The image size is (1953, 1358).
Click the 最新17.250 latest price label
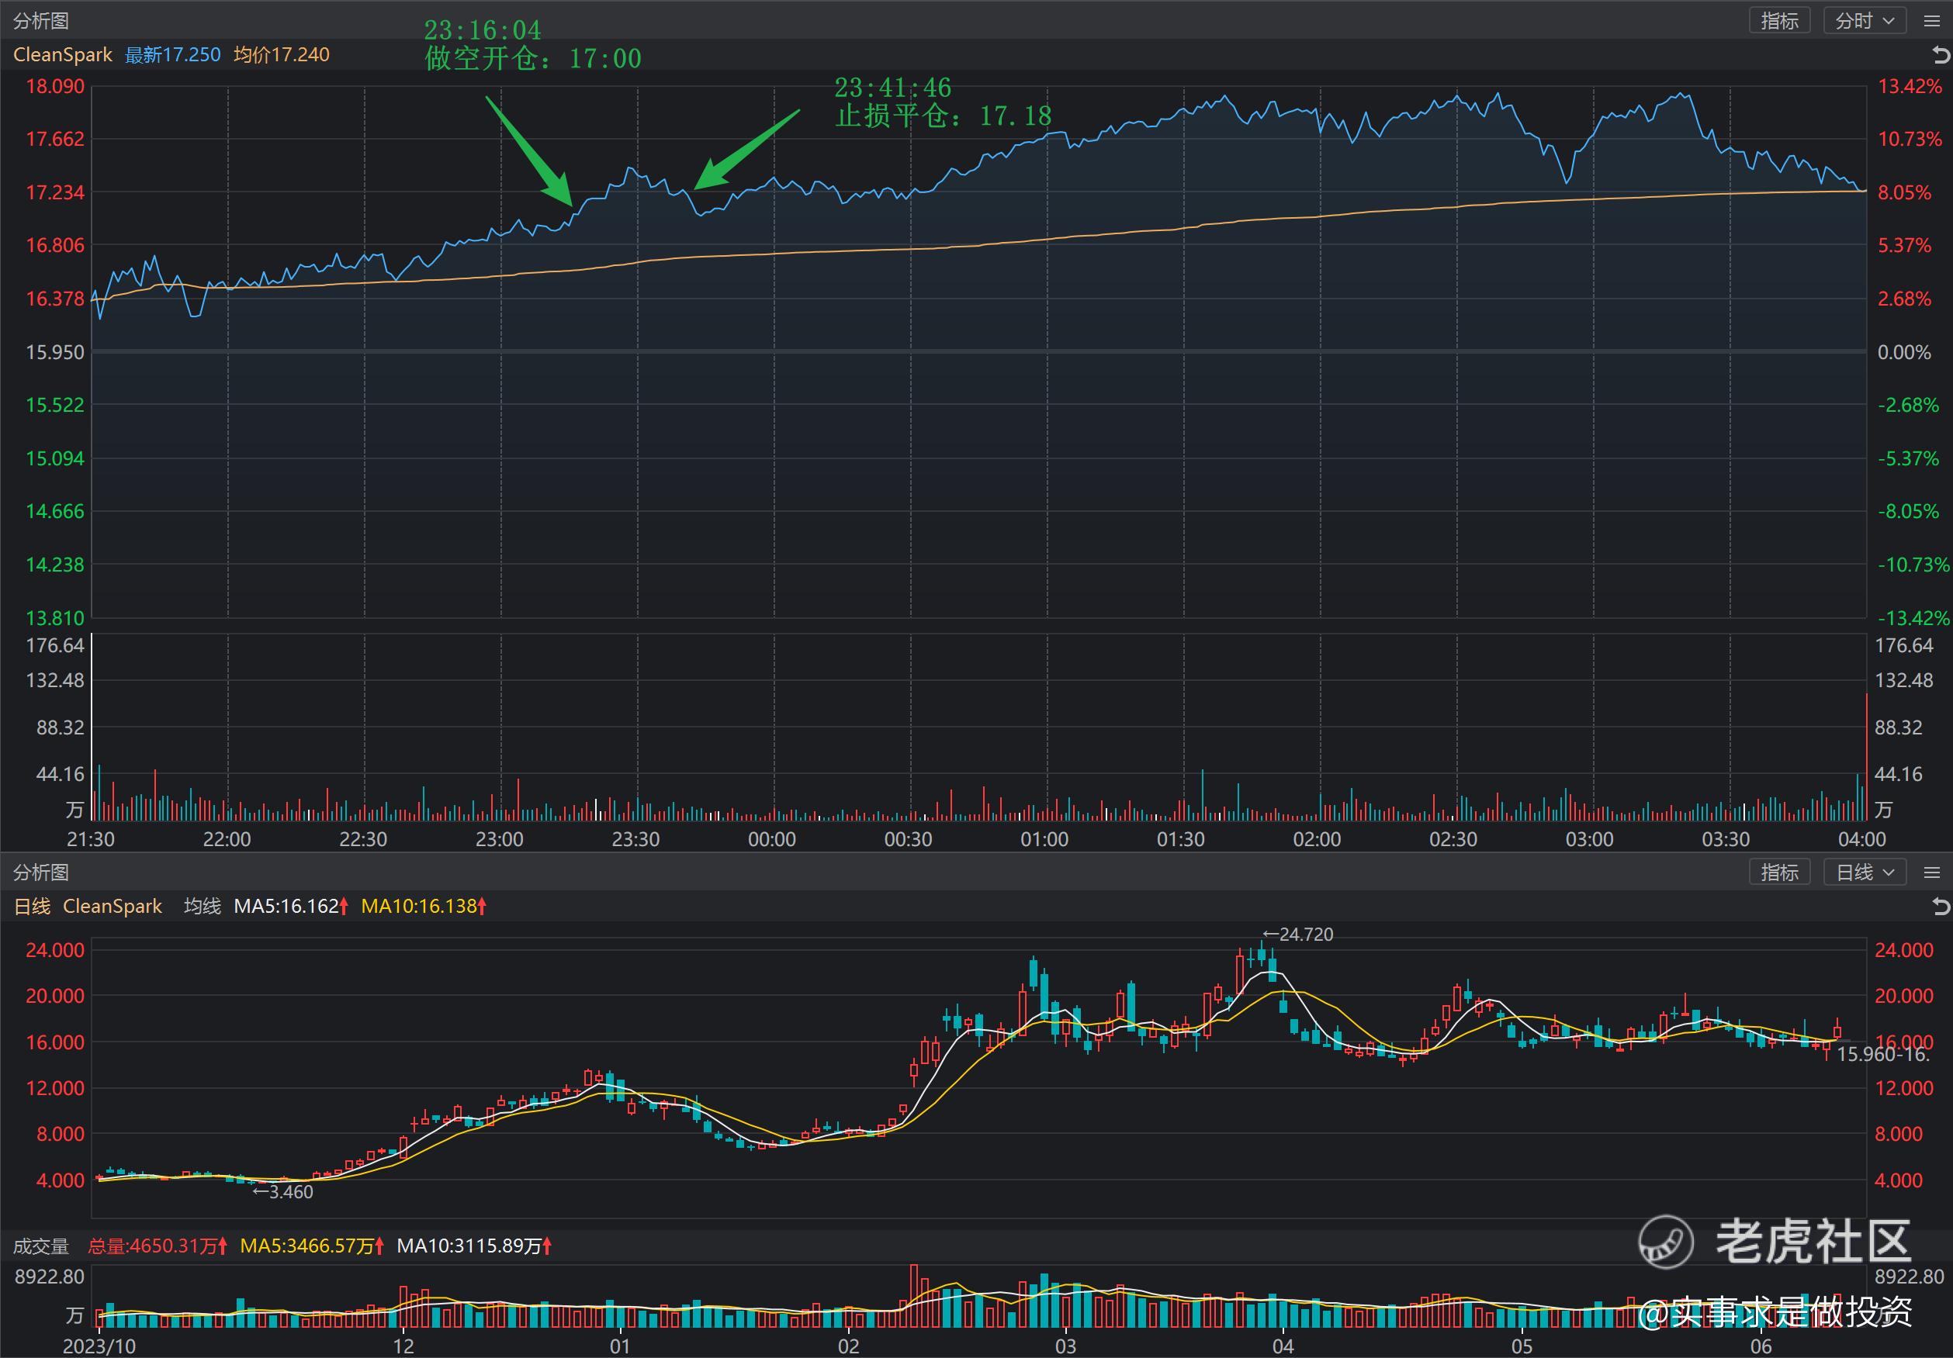[x=173, y=55]
